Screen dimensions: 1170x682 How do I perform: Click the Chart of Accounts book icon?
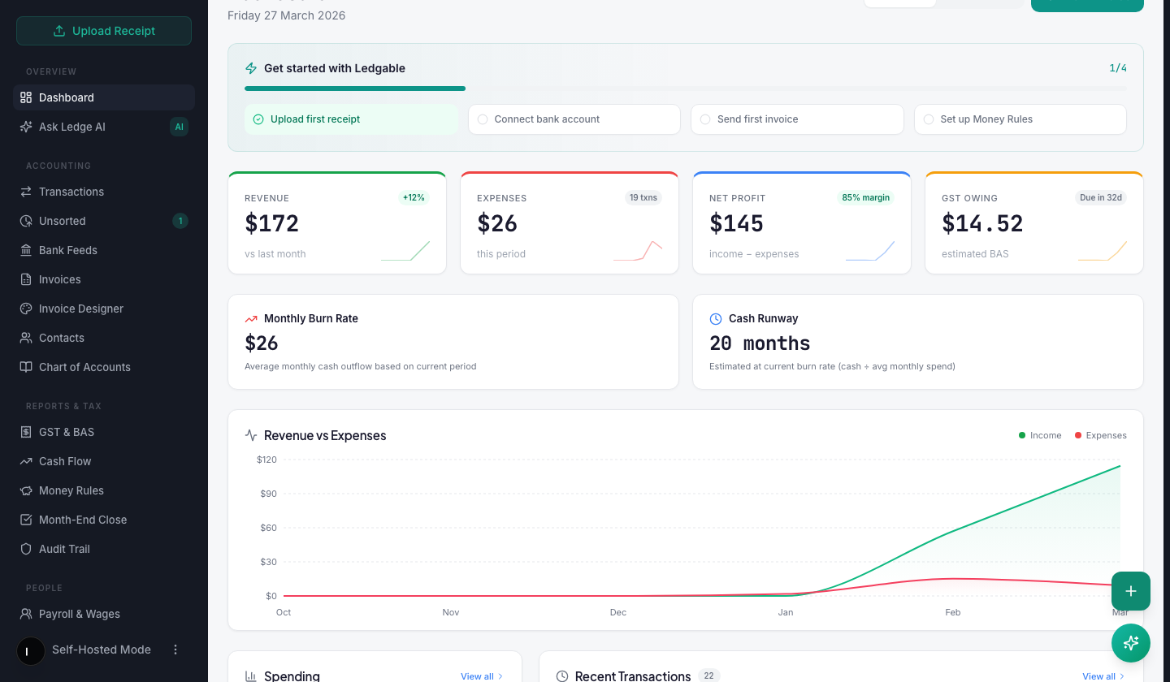[26, 367]
